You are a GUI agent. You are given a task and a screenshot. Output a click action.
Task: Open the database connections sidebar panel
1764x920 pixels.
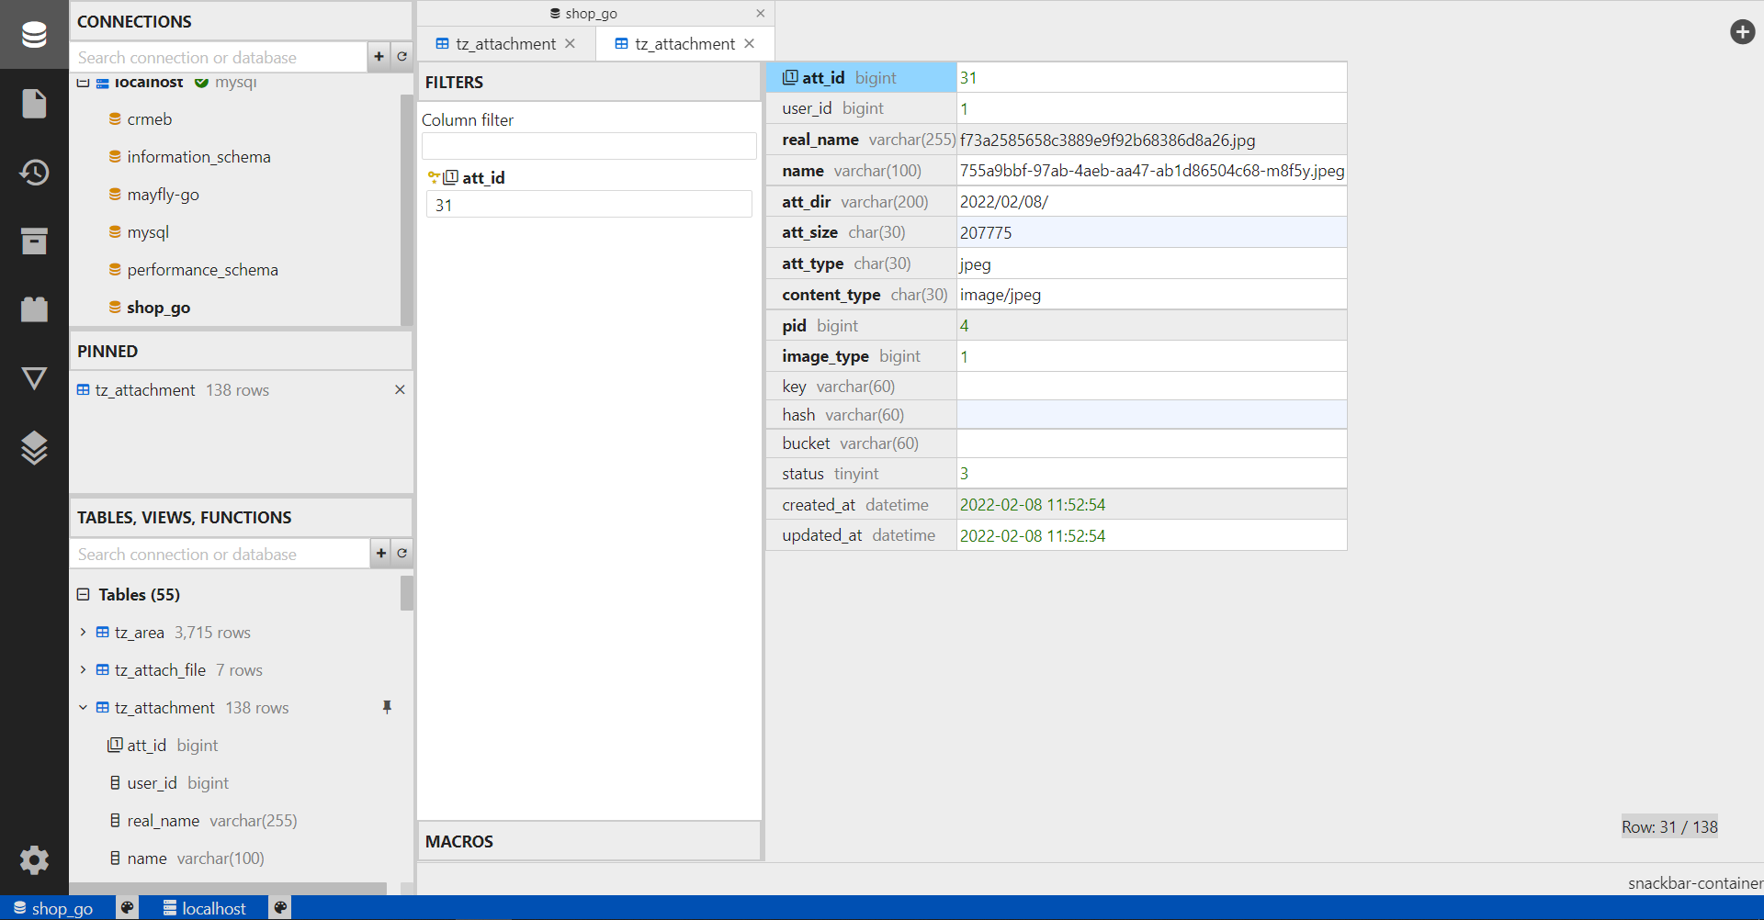point(34,35)
